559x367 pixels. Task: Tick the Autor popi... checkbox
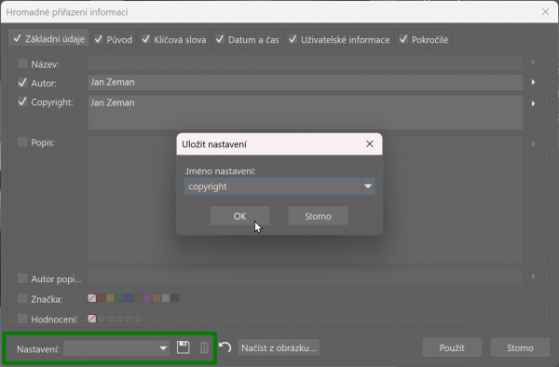pyautogui.click(x=22, y=279)
